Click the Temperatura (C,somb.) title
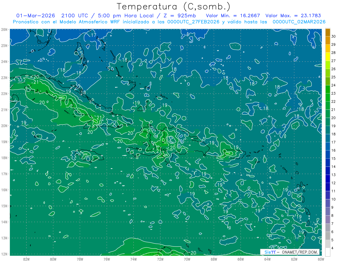Image resolution: width=341 pixels, height=263 pixels. click(174, 7)
